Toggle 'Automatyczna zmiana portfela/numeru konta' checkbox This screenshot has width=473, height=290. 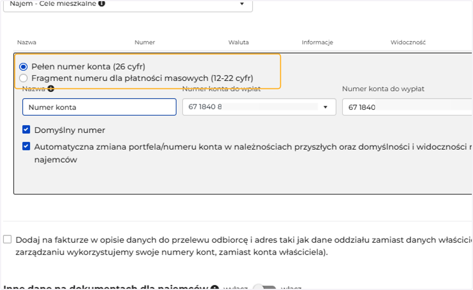click(x=26, y=147)
